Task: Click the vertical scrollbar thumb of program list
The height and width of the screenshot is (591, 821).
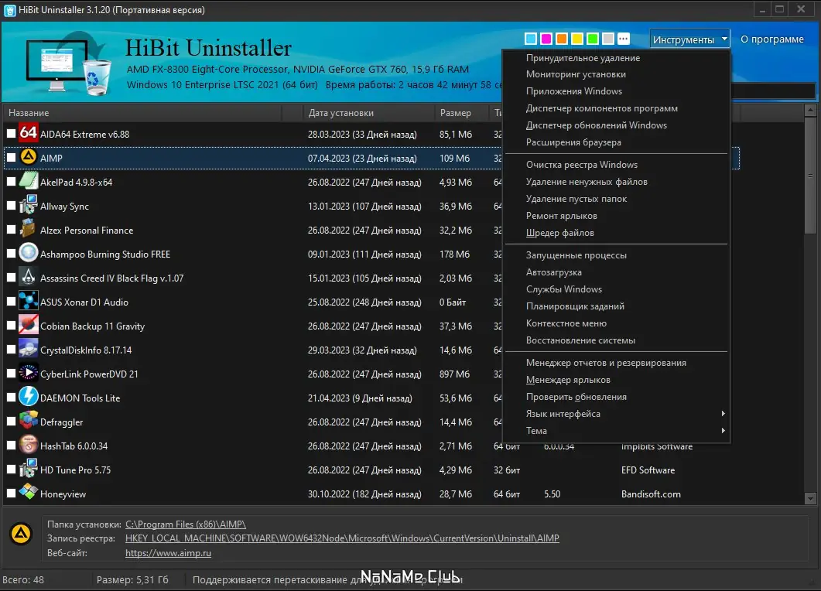Action: [x=810, y=176]
